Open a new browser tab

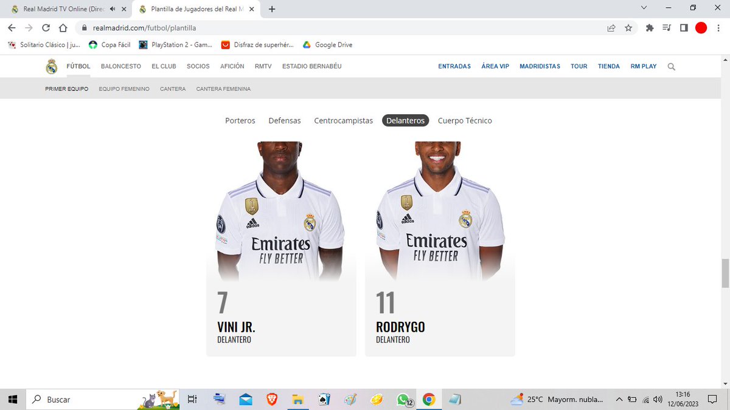(272, 9)
